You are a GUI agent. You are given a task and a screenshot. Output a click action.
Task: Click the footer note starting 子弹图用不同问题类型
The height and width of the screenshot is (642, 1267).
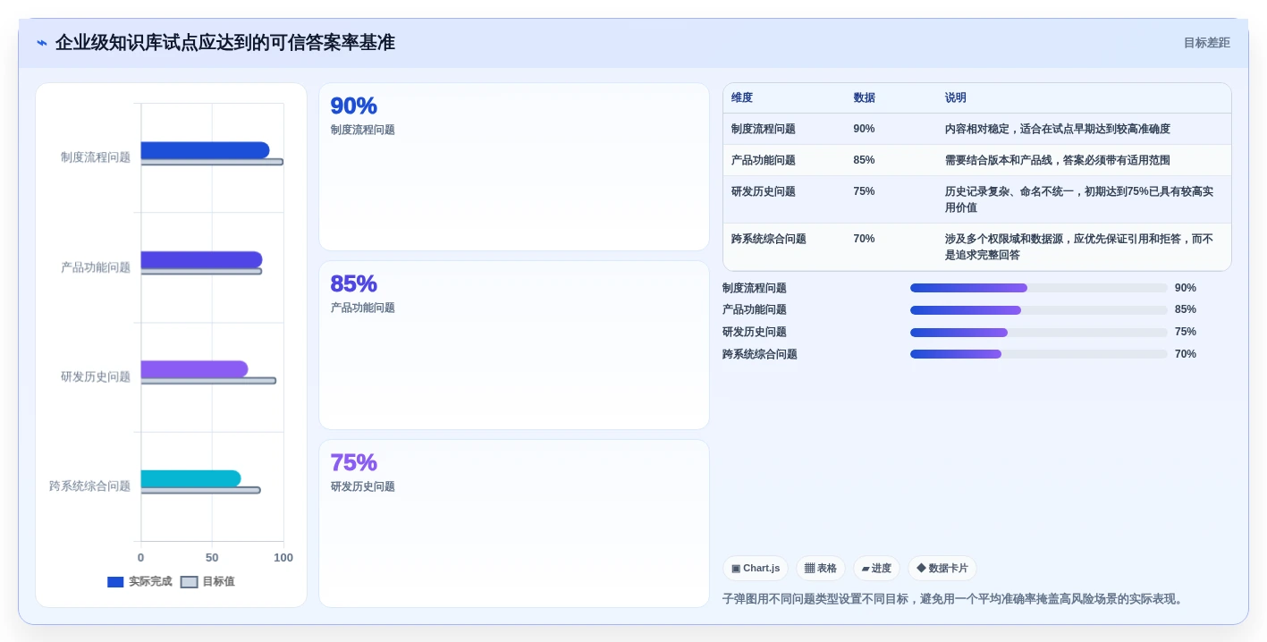click(955, 599)
